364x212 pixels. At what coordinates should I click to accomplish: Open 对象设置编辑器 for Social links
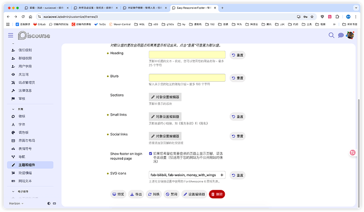tap(165, 136)
